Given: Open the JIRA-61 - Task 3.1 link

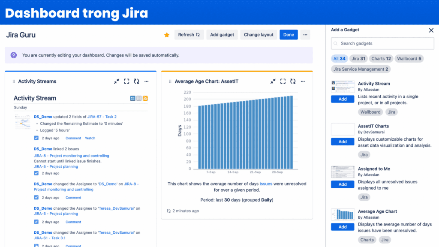Looking at the screenshot, I should point(50,238).
